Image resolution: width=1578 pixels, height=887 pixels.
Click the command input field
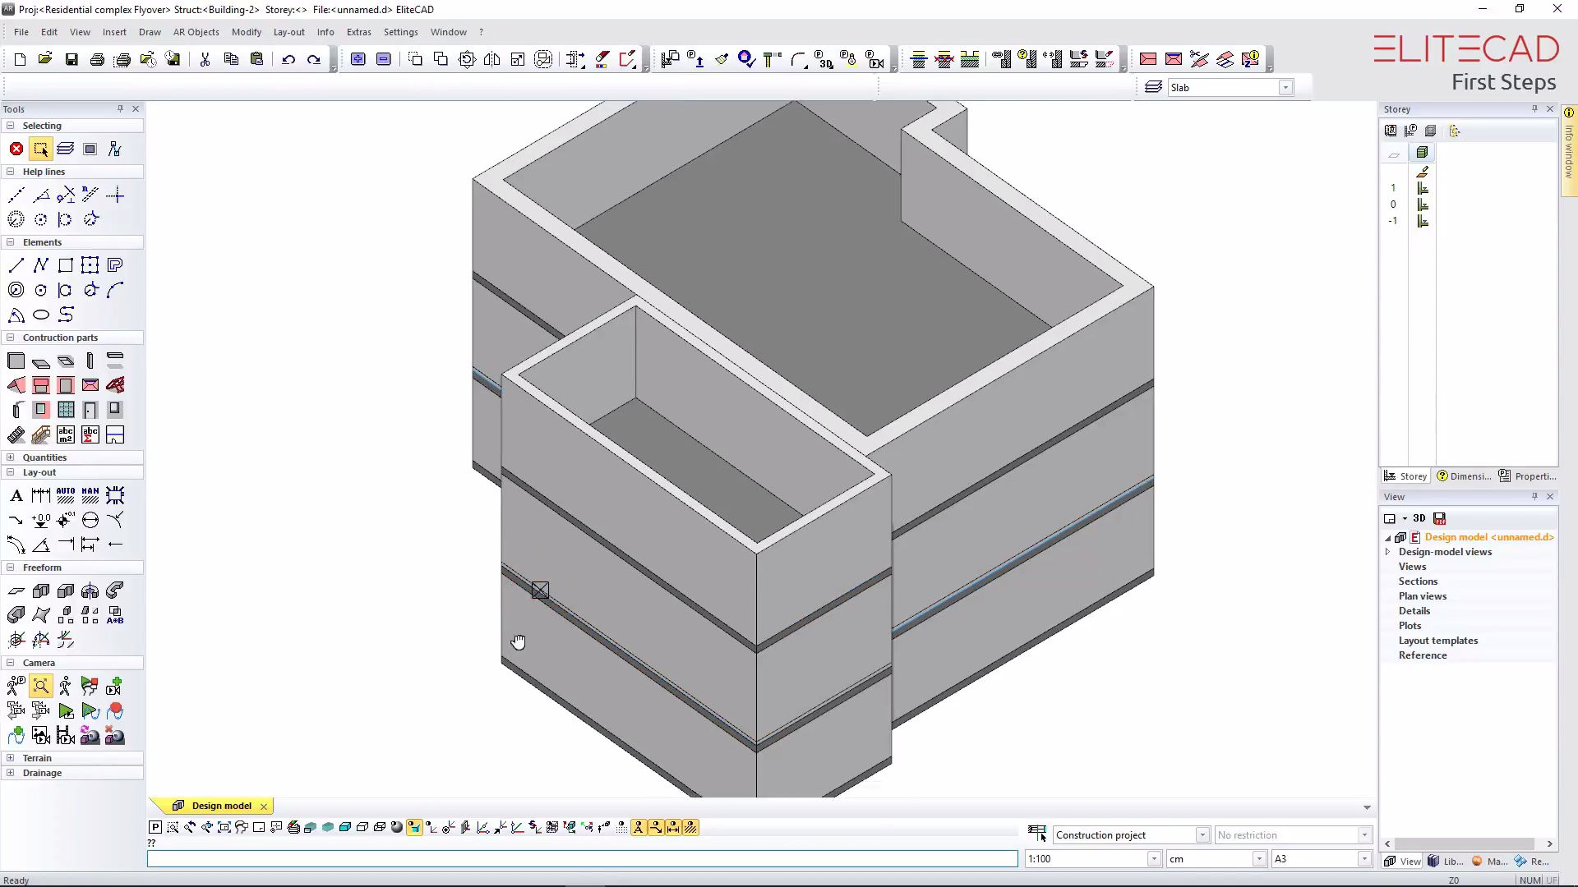click(582, 859)
